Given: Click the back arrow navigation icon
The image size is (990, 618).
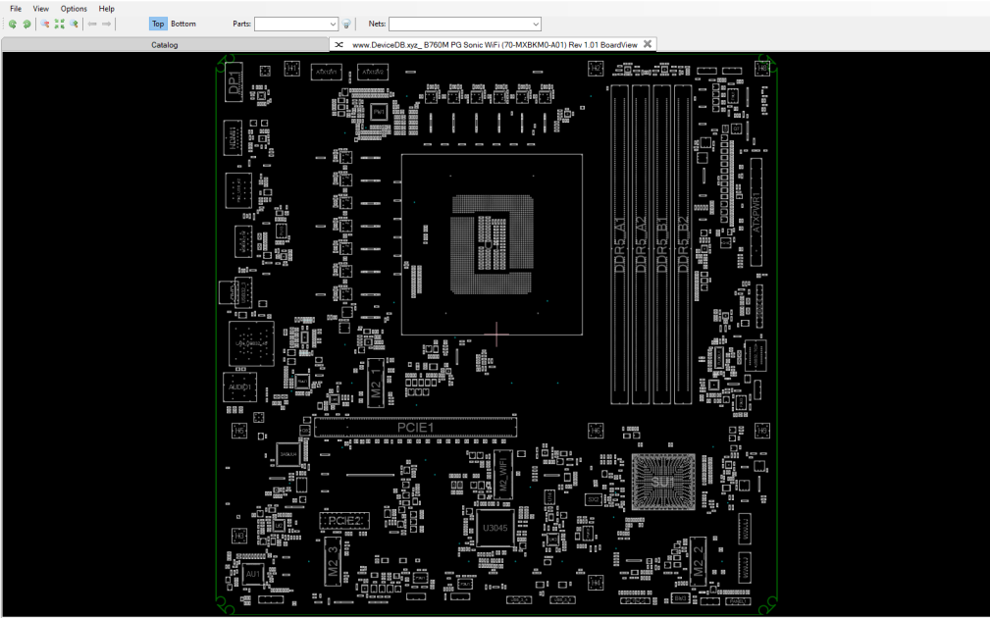Looking at the screenshot, I should pyautogui.click(x=92, y=24).
